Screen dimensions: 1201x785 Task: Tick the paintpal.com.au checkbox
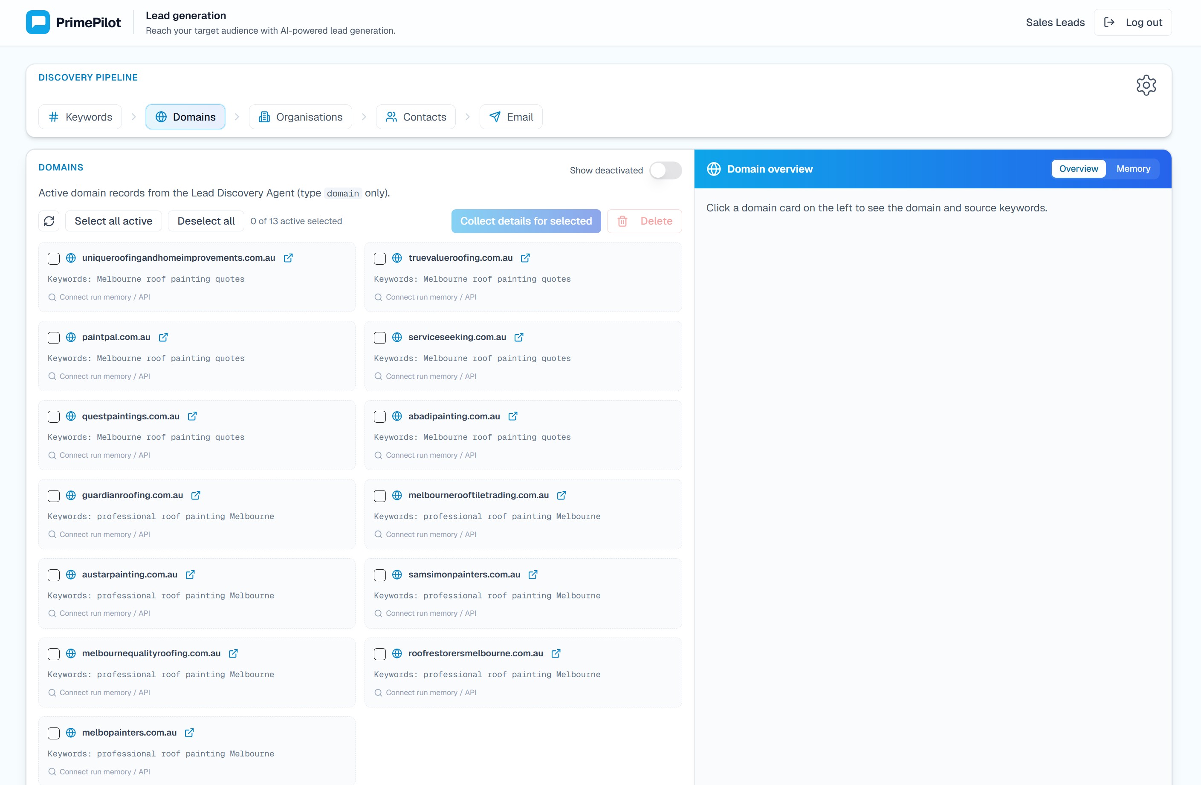click(53, 338)
